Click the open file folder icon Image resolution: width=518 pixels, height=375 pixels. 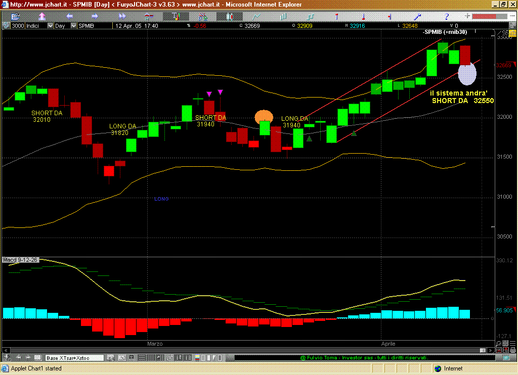point(15,16)
